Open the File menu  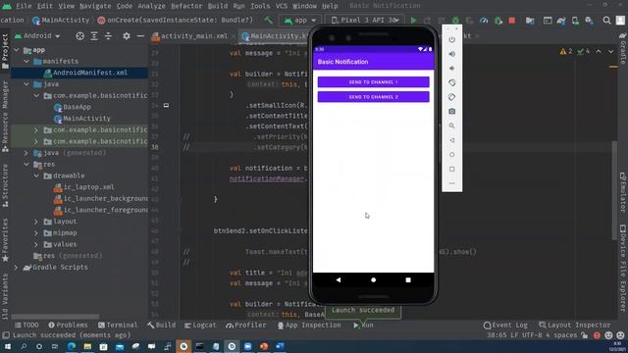pyautogui.click(x=24, y=6)
